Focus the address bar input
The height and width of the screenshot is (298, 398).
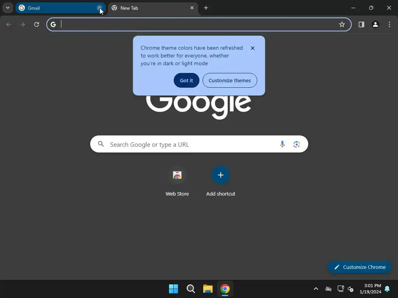coord(199,24)
